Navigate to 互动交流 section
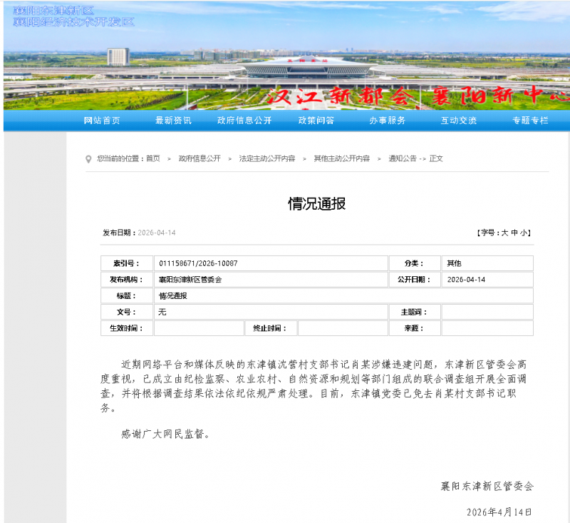 458,121
